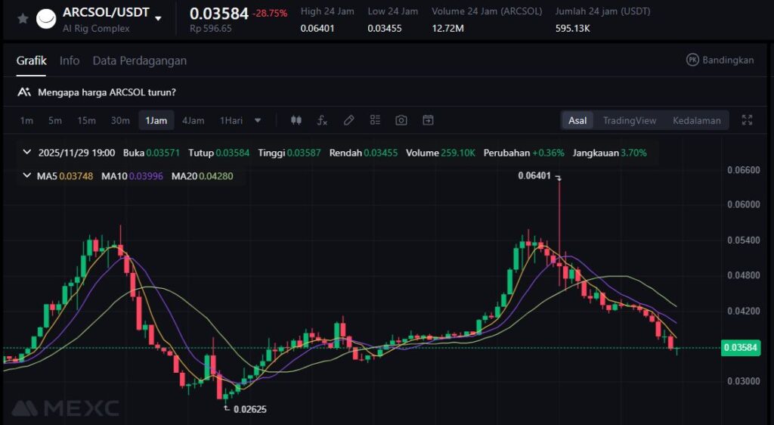
Task: Switch chart view to Kedalaman
Action: 696,120
